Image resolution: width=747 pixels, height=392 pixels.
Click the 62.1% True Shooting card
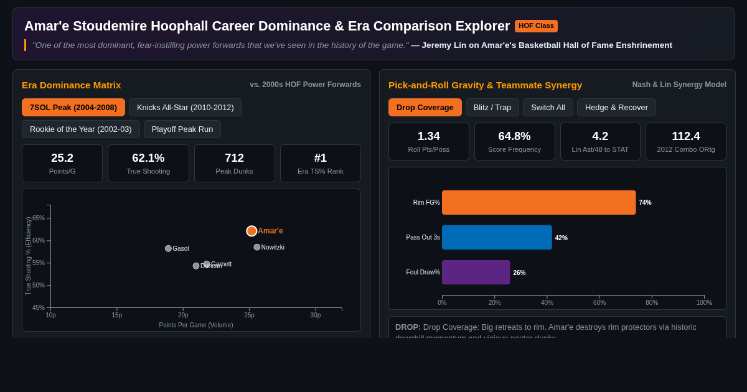(x=148, y=163)
